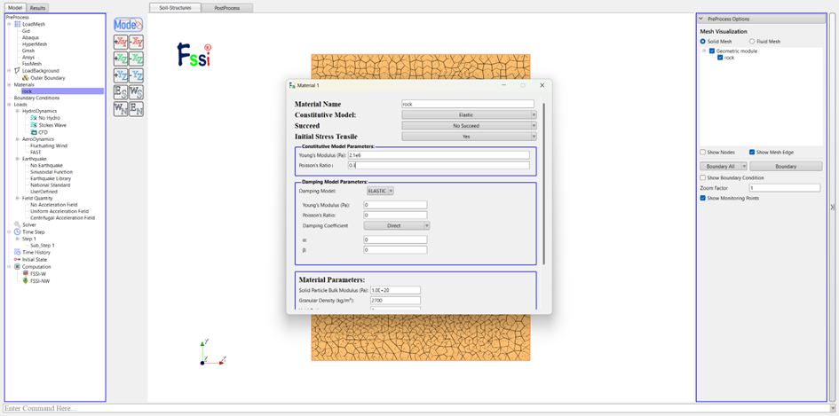Screen dimensions: 839x416
Task: Click the No Hydro icon
Action: click(x=34, y=118)
